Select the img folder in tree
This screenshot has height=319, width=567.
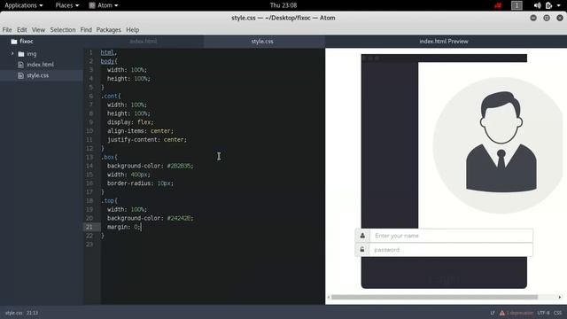coord(32,54)
